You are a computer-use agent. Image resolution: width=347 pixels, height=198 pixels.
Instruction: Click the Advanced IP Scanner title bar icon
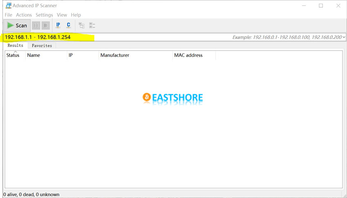pyautogui.click(x=9, y=6)
